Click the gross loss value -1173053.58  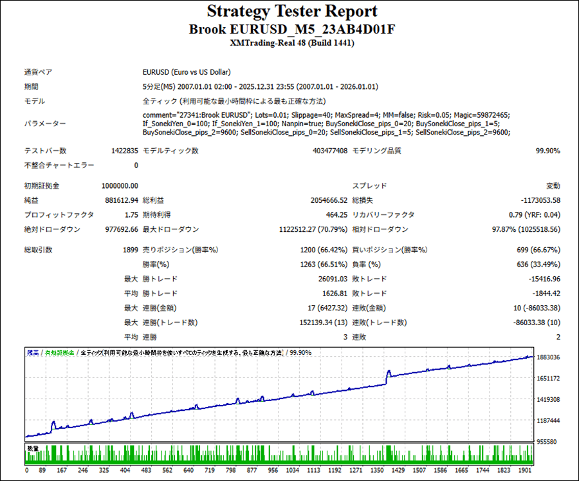[540, 200]
